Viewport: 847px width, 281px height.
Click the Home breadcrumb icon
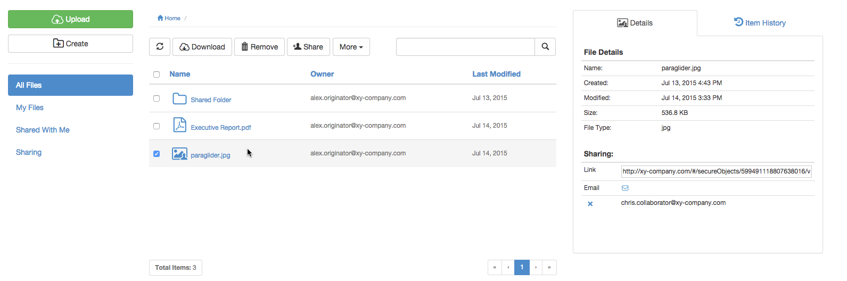click(x=160, y=18)
